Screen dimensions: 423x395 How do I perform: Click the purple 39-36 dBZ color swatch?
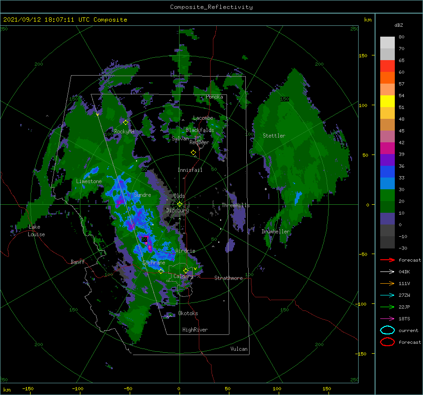coord(387,160)
